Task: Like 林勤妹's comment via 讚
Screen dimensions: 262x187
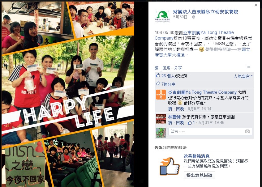Action: pos(170,123)
